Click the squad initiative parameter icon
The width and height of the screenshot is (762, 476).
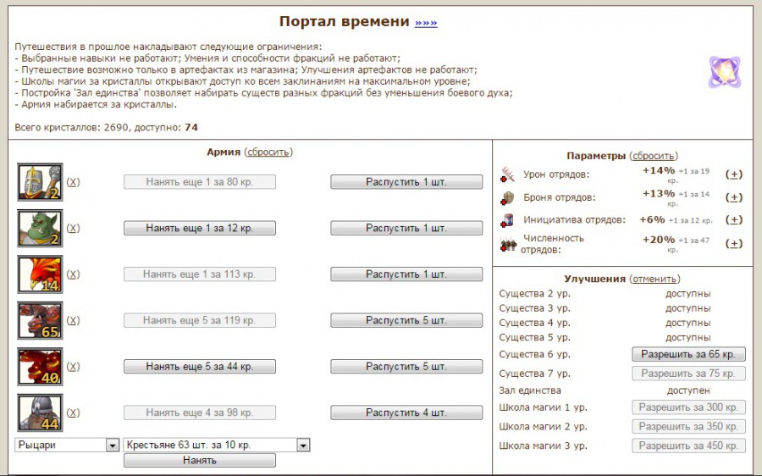[507, 220]
